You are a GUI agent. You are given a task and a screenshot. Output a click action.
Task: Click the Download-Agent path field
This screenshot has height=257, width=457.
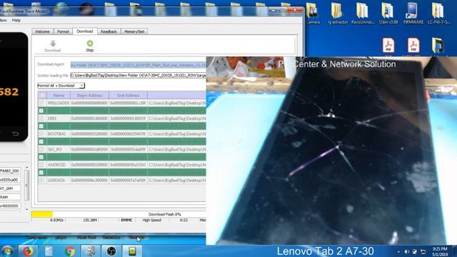(x=138, y=65)
